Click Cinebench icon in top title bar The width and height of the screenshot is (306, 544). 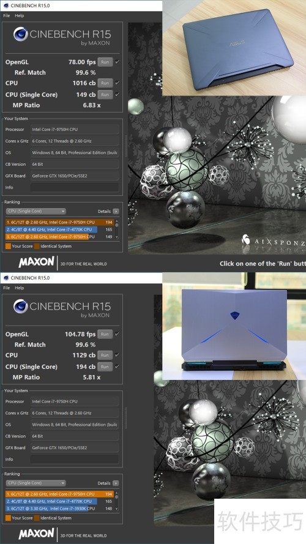tap(6, 6)
